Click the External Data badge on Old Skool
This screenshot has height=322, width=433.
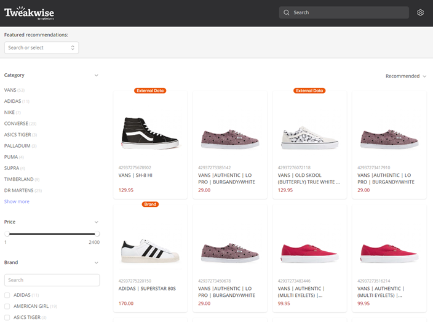tap(309, 91)
